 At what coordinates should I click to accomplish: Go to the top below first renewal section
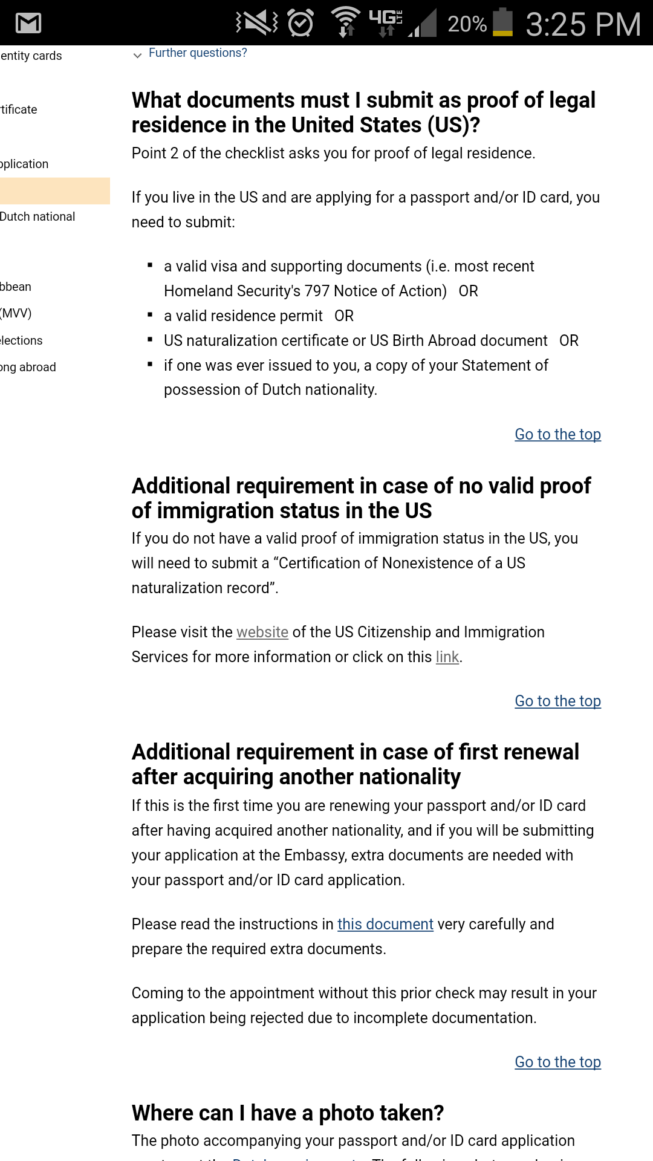[x=557, y=1062]
